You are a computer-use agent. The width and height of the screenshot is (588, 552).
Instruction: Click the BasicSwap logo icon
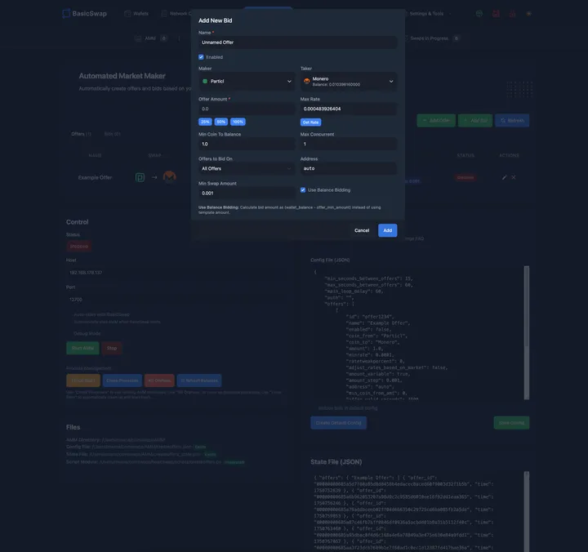[x=66, y=14]
